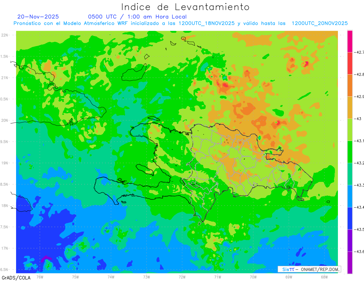364x281 pixels.
Task: Click the '71W' longitude label
Action: pos(217,277)
